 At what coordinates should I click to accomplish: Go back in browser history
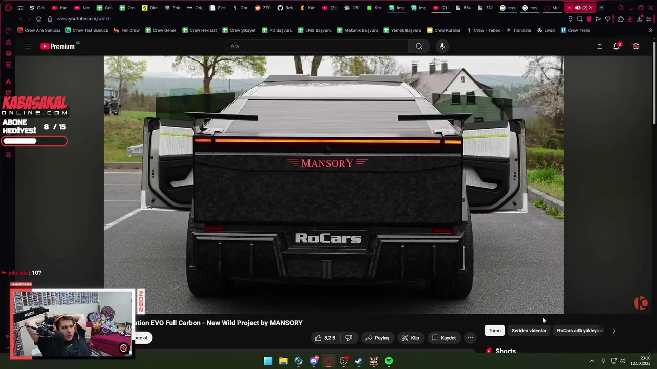[x=21, y=19]
